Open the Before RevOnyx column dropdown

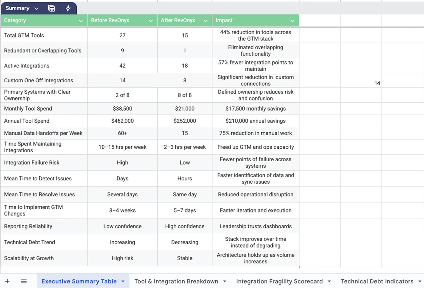pyautogui.click(x=151, y=20)
